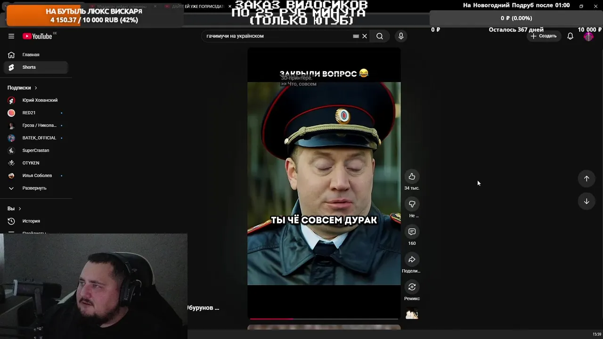Go to next short with down arrow
The width and height of the screenshot is (603, 339).
(x=587, y=201)
